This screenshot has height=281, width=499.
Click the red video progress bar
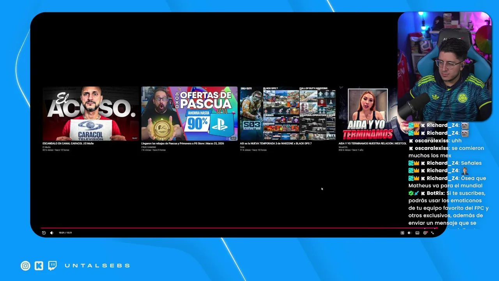click(x=239, y=228)
